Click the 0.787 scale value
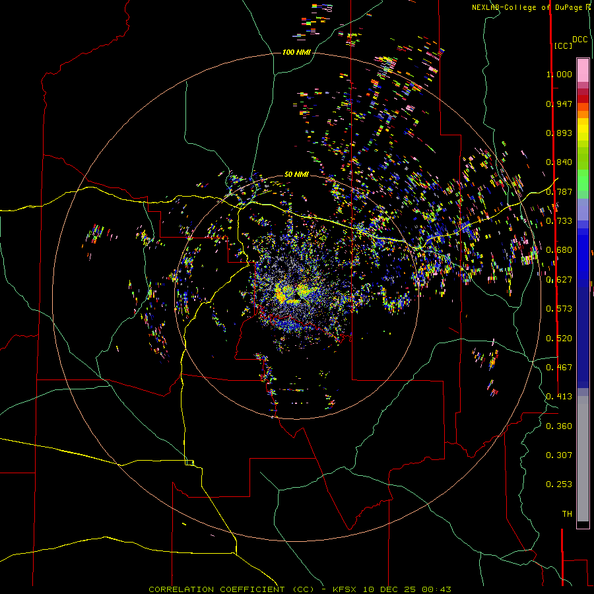Viewport: 594px width, 594px height. click(559, 191)
